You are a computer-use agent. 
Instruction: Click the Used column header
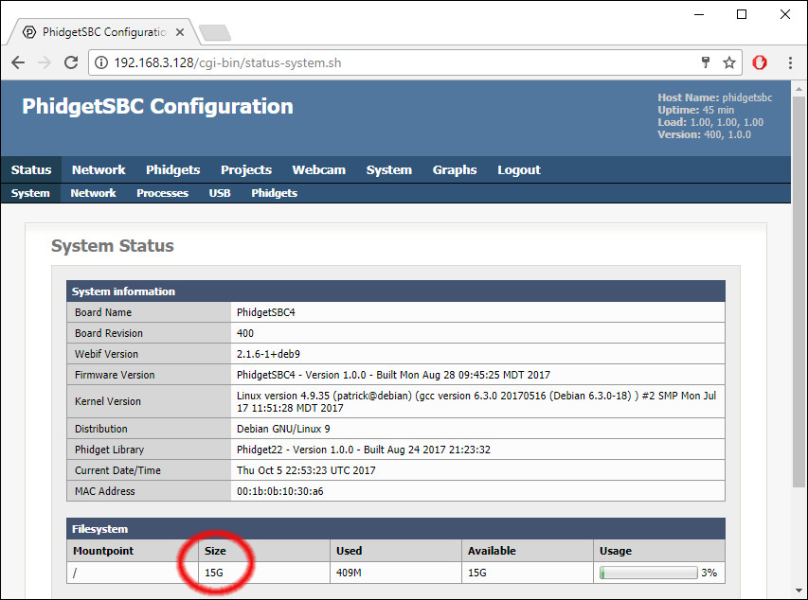click(349, 551)
